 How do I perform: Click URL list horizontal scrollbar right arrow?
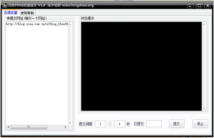(65, 127)
